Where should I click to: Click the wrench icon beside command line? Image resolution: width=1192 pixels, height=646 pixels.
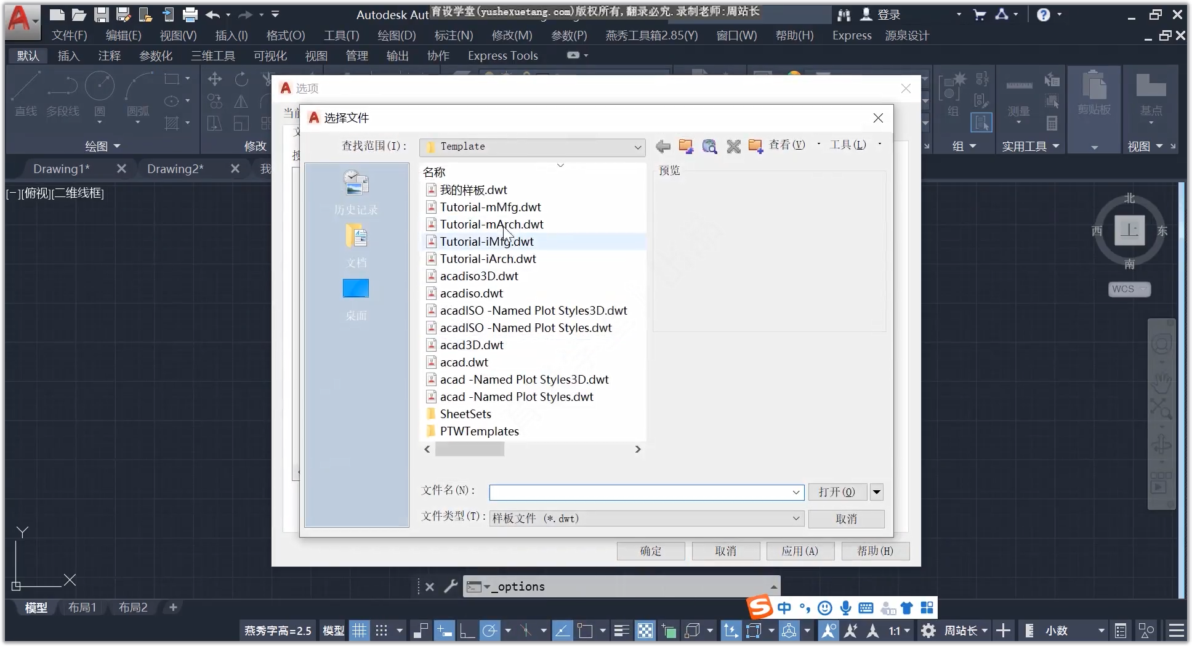point(451,586)
